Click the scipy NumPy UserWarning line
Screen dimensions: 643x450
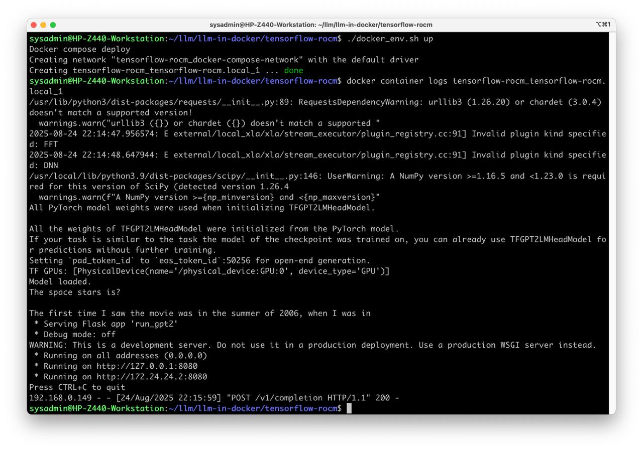pos(317,181)
